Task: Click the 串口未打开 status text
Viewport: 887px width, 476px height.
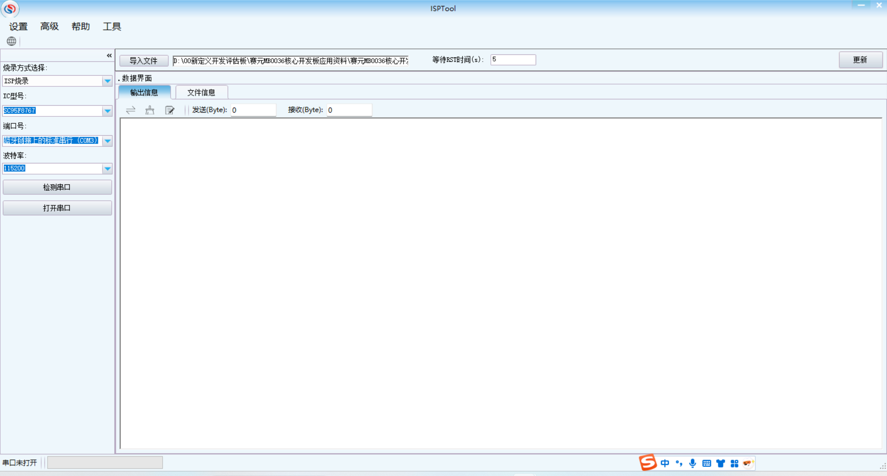Action: click(19, 463)
